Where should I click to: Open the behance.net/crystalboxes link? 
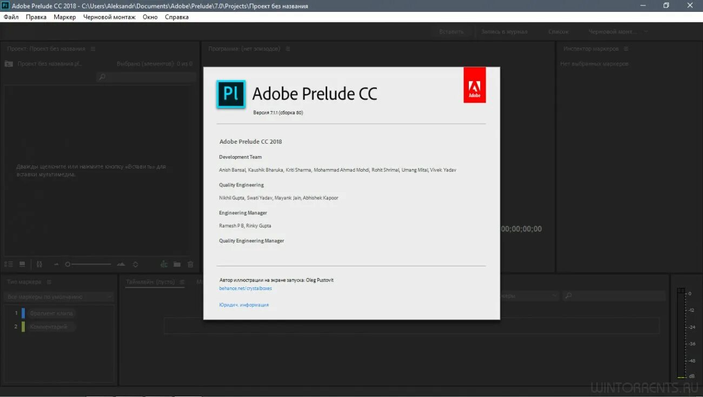pyautogui.click(x=246, y=288)
